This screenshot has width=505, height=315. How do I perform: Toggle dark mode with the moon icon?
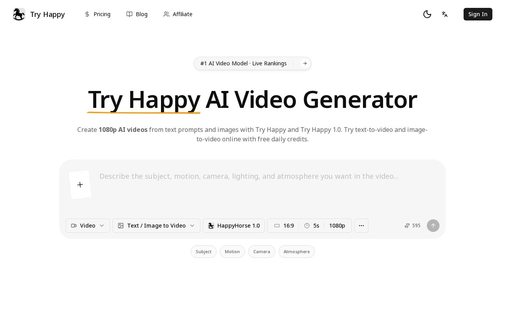point(427,14)
